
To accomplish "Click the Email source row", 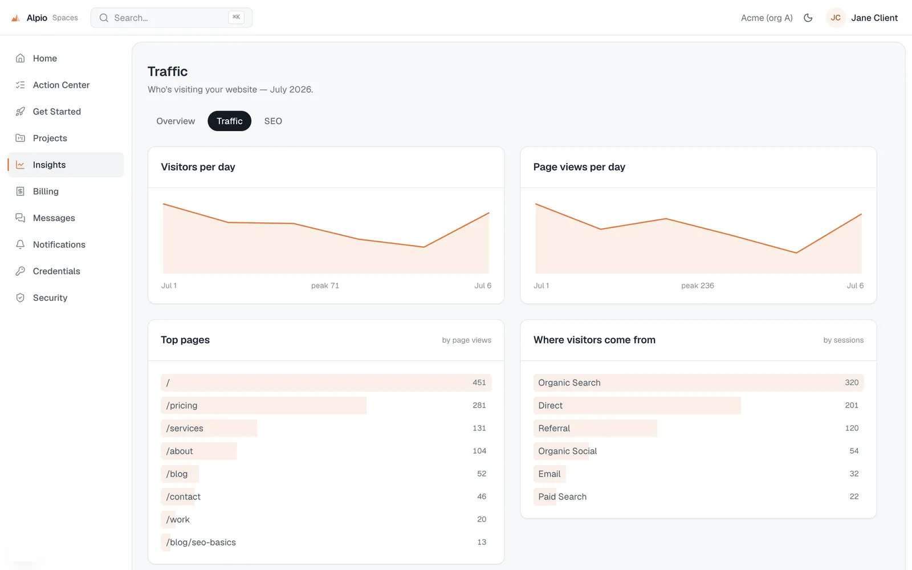I will coord(698,474).
